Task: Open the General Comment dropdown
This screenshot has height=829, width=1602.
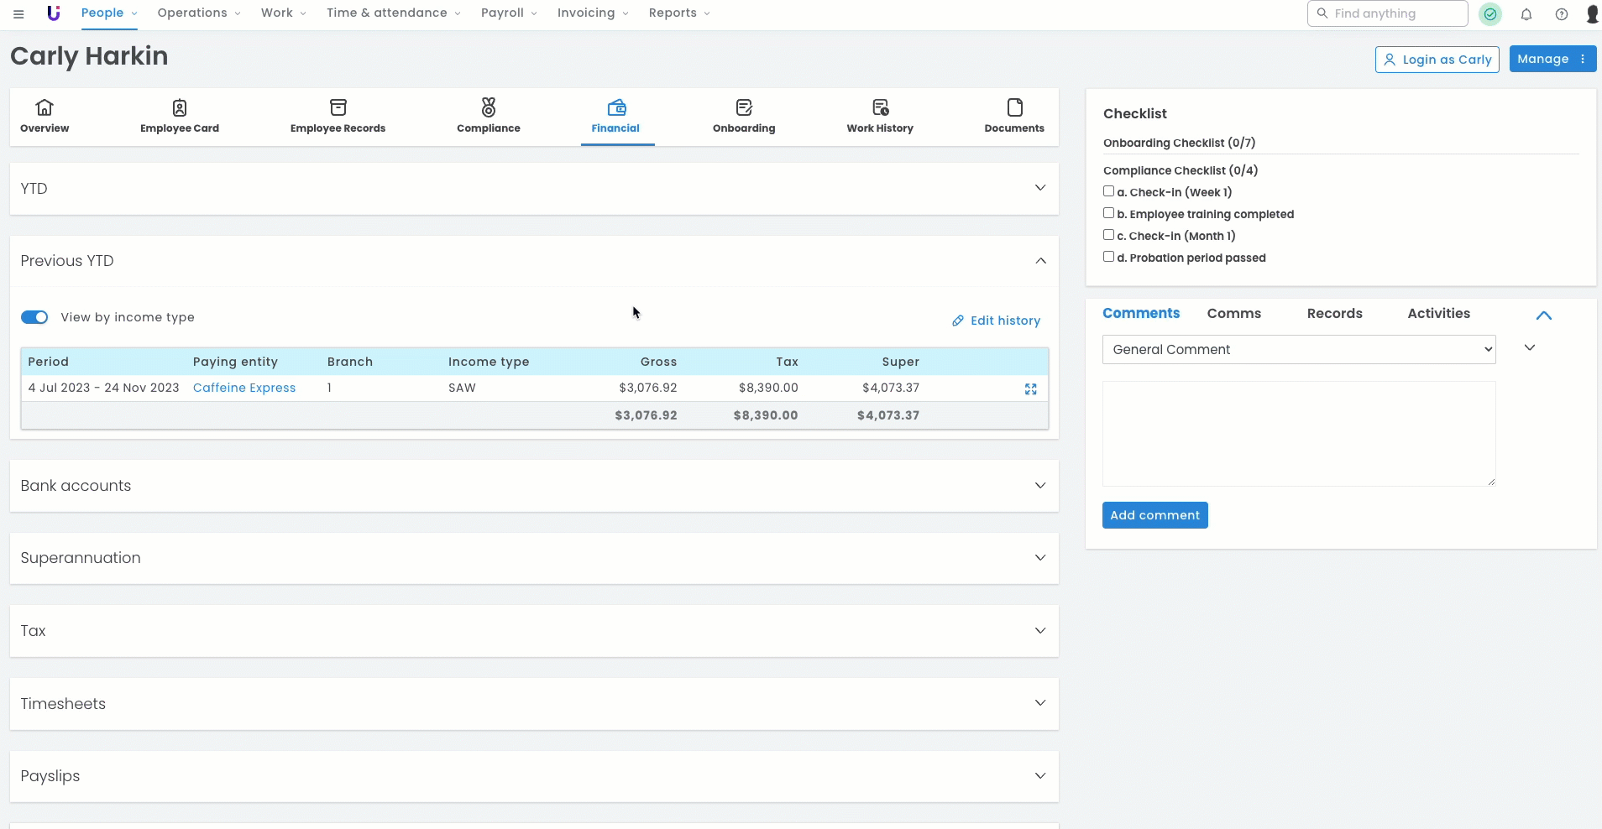Action: 1298,349
